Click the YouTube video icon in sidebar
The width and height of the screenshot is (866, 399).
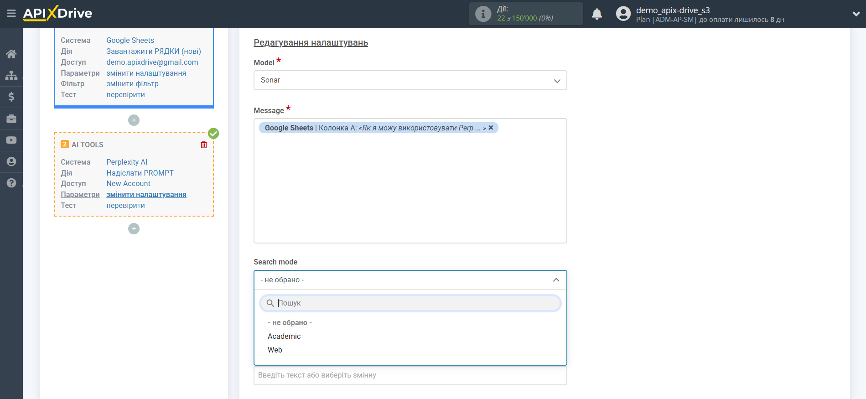tap(11, 140)
